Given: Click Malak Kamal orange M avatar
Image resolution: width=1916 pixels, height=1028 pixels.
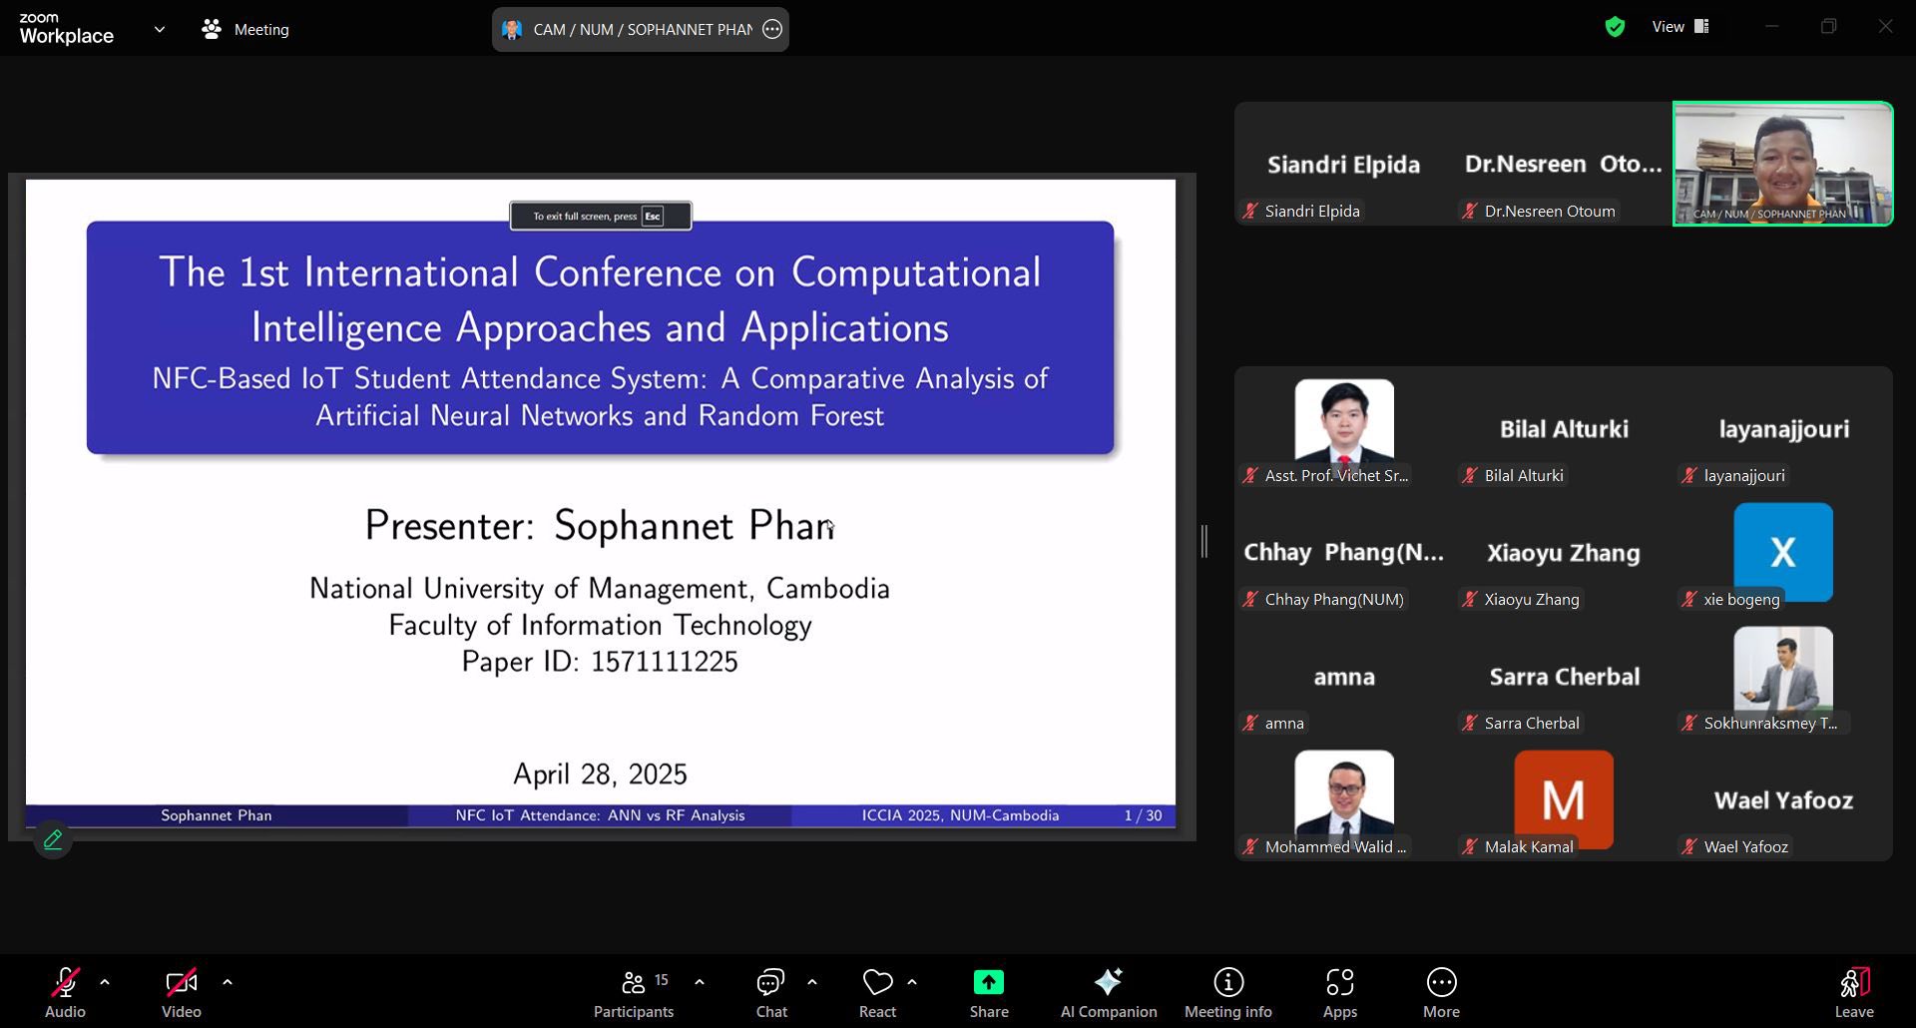Looking at the screenshot, I should pos(1564,798).
